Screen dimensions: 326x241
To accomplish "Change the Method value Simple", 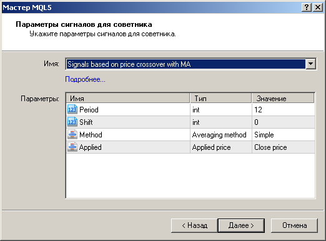I will (284, 135).
